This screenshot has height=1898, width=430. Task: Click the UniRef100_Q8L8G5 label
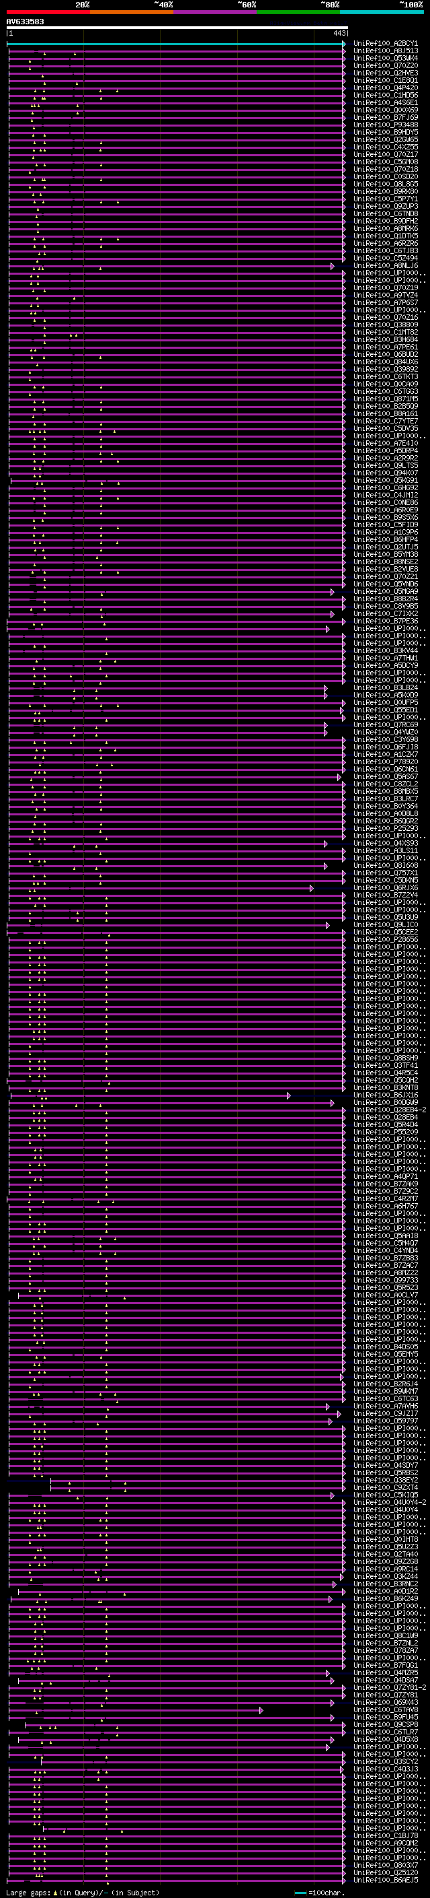click(386, 184)
